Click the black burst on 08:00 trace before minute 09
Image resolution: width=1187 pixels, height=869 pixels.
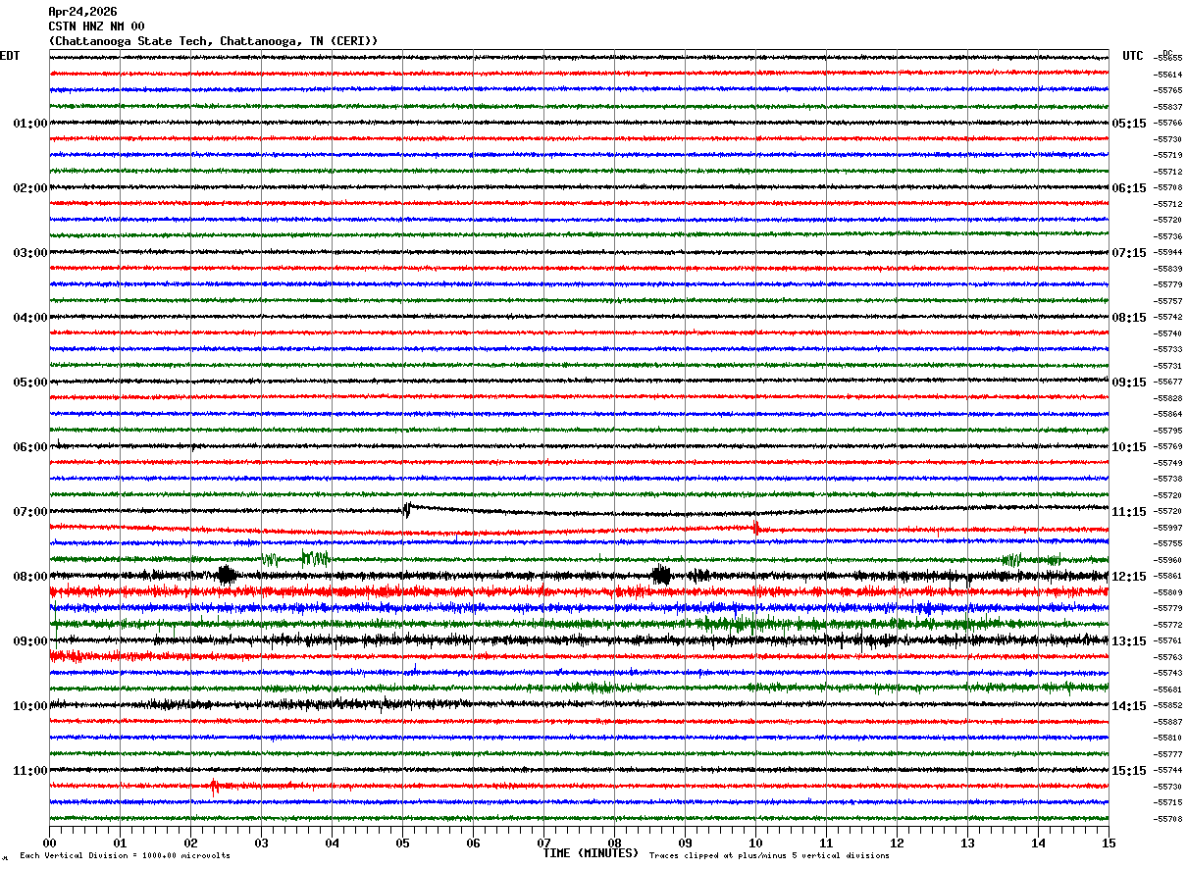[x=662, y=576]
